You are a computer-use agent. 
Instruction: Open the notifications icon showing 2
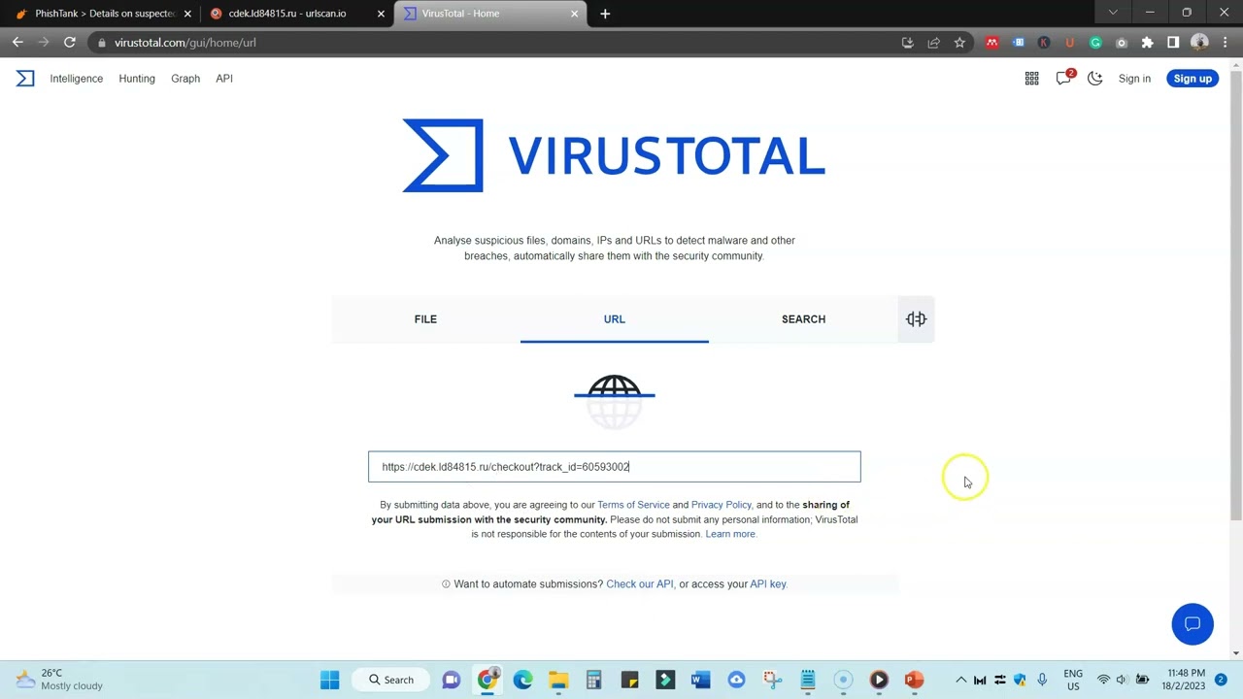[x=1064, y=78]
